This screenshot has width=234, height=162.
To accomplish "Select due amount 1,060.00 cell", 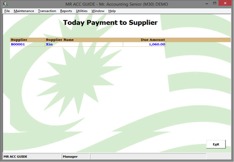I will click(x=144, y=44).
